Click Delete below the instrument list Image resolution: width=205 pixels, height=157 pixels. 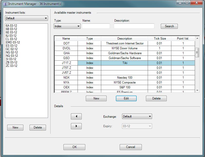coord(38,127)
